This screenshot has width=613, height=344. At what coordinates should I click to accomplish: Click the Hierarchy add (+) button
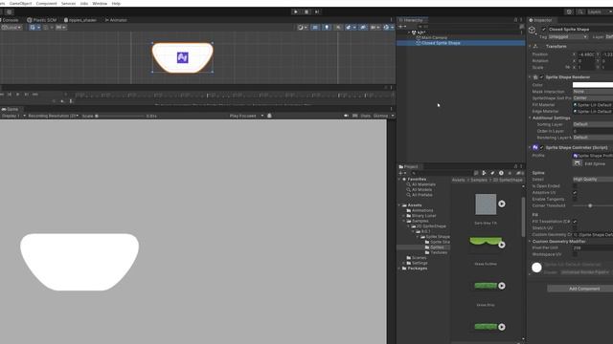tap(401, 27)
